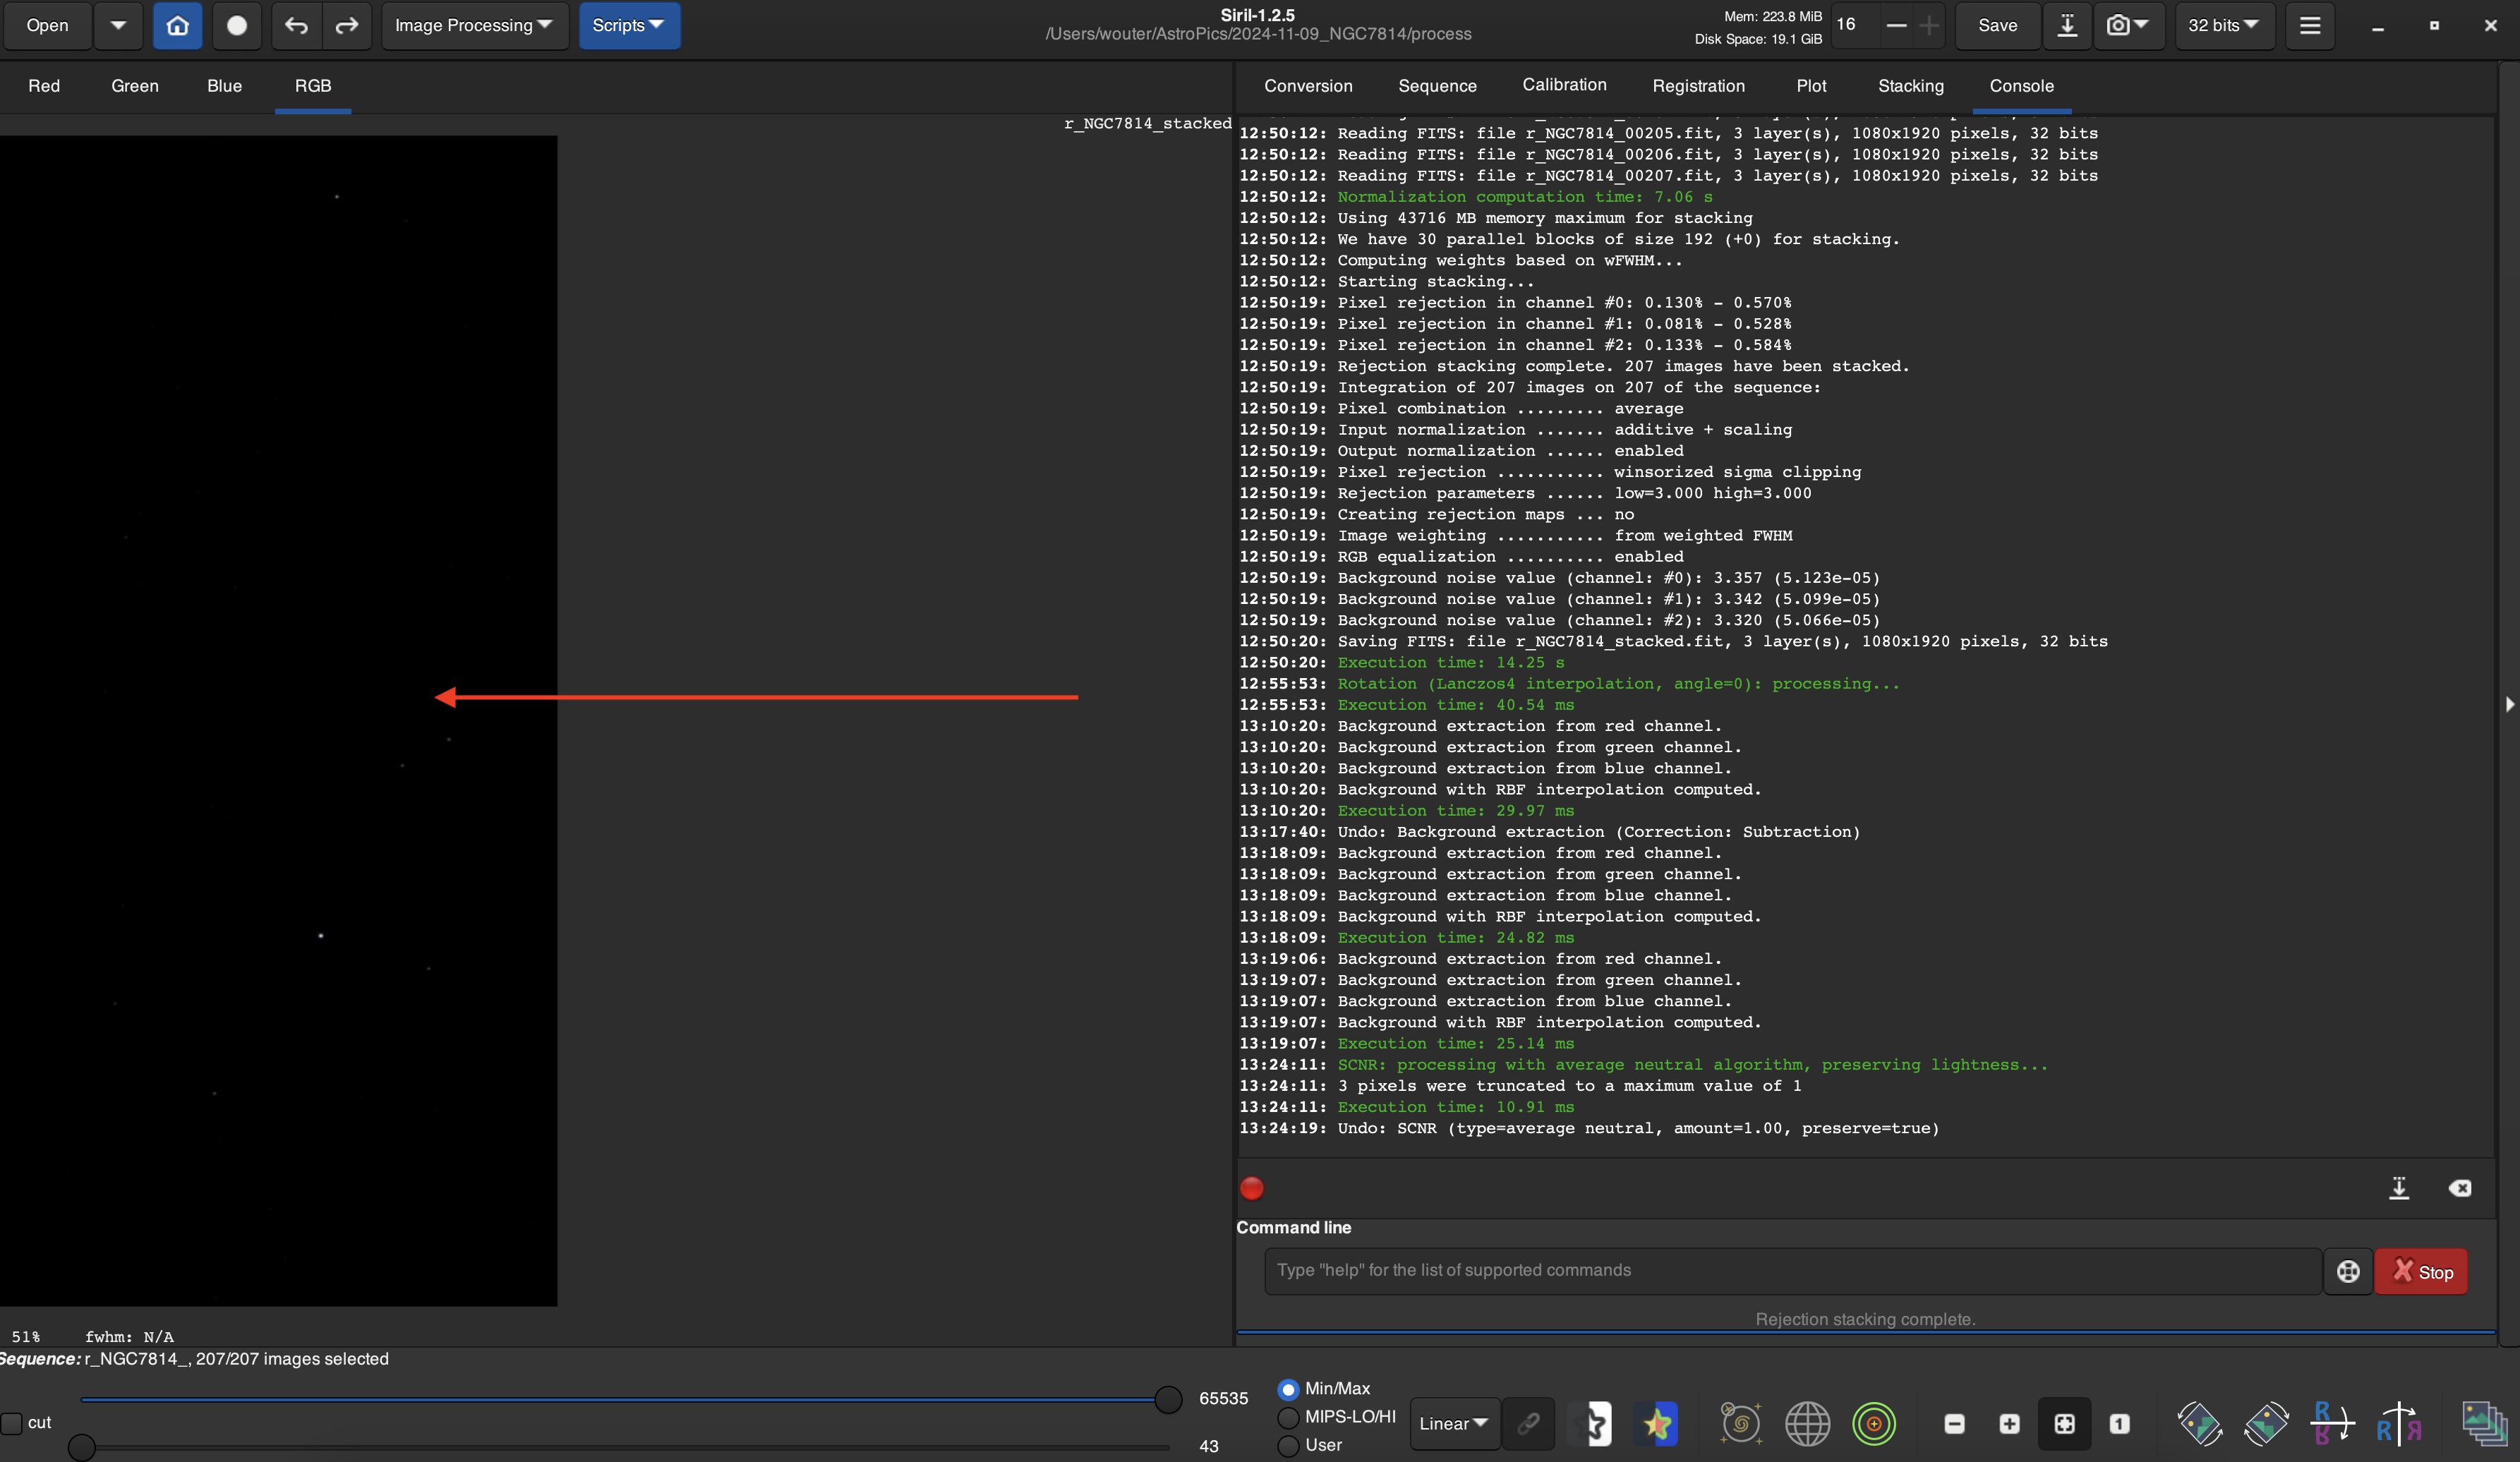
Task: Show the celestial grid globe icon
Action: (1807, 1423)
